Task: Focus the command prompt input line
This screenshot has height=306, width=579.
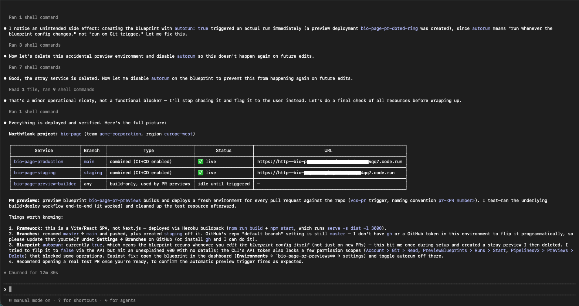Action: point(289,289)
